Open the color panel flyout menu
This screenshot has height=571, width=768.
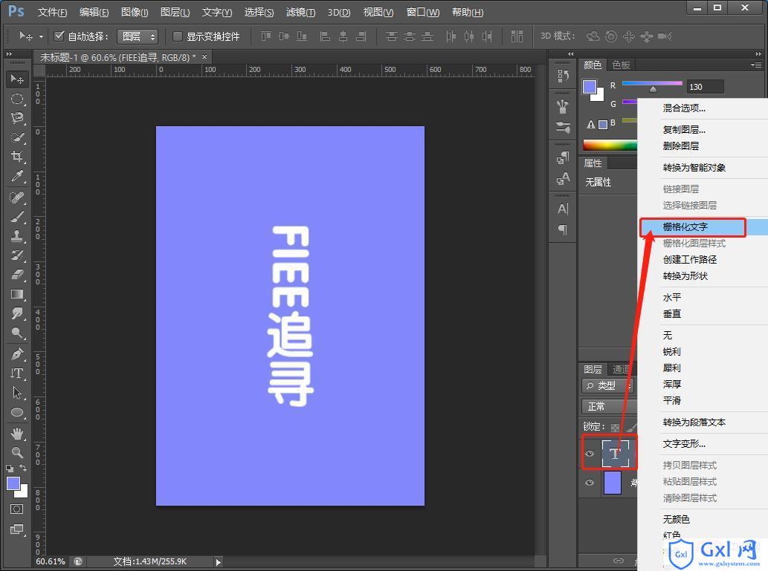click(x=756, y=65)
